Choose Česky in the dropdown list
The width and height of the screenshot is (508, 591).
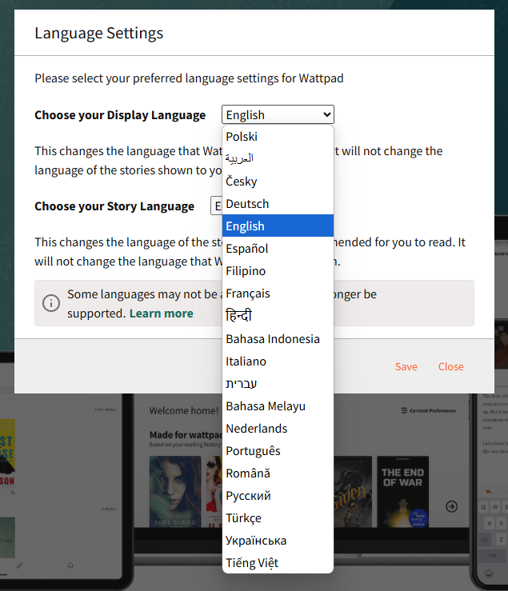pyautogui.click(x=278, y=182)
